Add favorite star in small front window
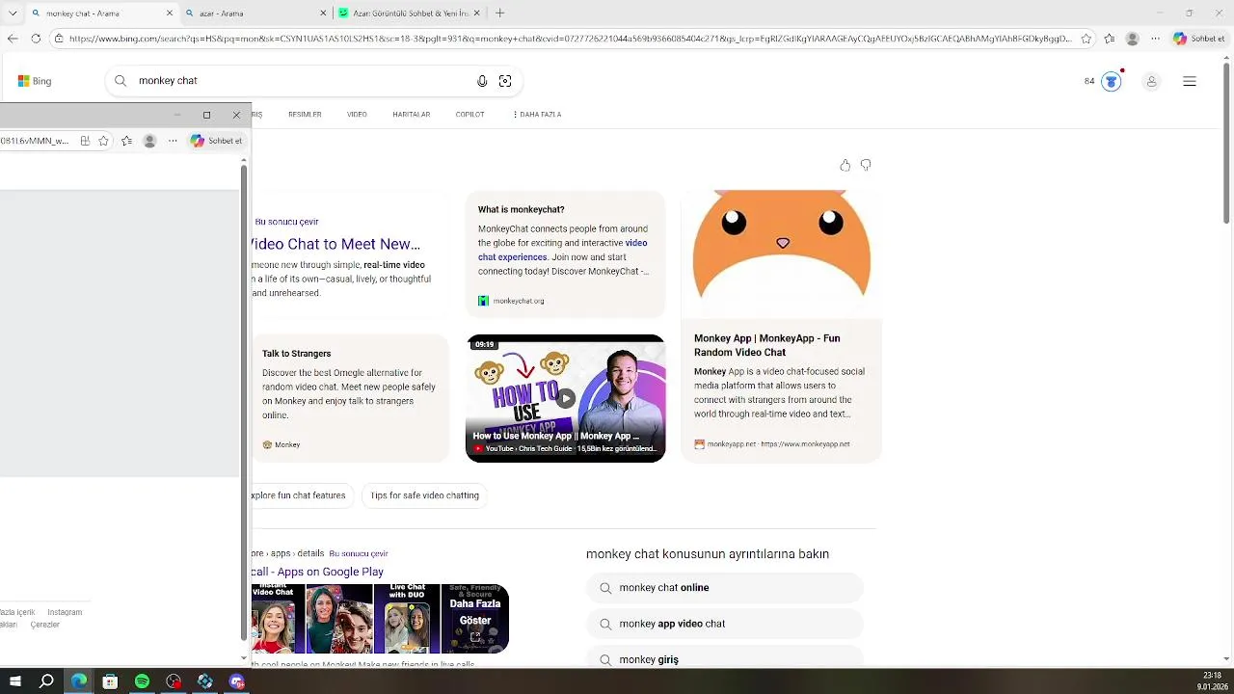The width and height of the screenshot is (1234, 694). coord(104,141)
